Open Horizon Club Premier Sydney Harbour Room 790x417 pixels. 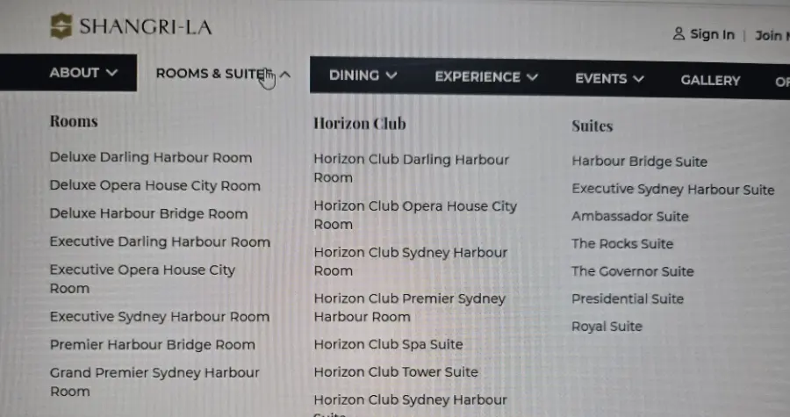tap(409, 308)
